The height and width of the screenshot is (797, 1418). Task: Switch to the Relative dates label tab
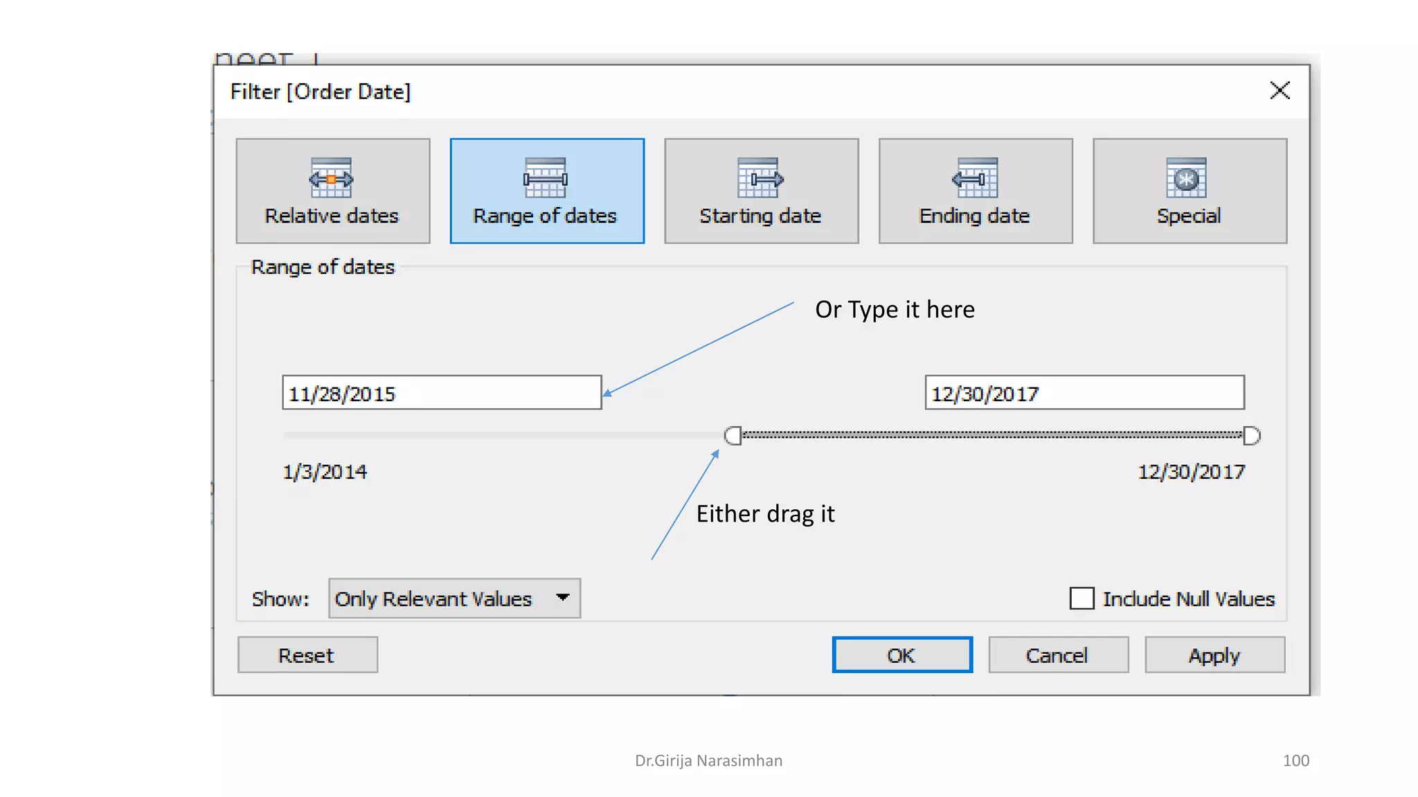coord(332,216)
